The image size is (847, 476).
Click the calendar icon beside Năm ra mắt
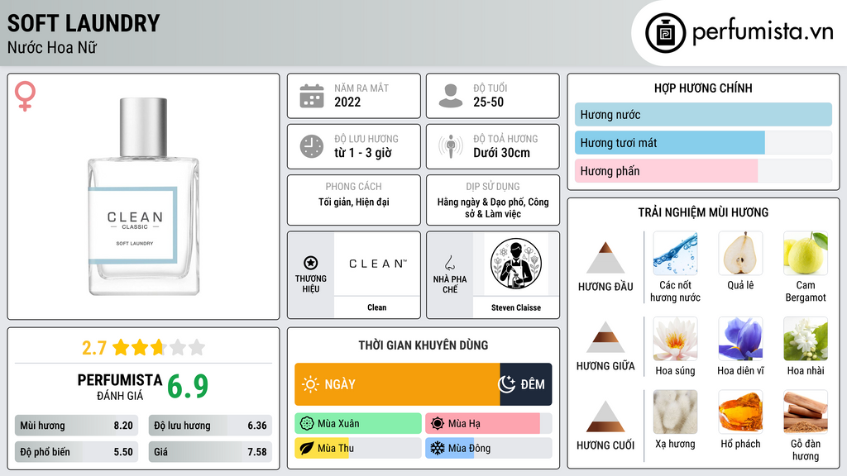click(312, 96)
